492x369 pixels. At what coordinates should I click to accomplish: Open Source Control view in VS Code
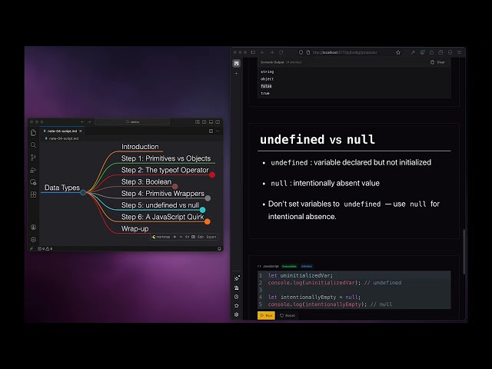click(x=33, y=158)
